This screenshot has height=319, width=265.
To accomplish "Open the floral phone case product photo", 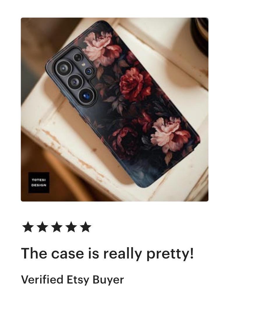I will pos(114,109).
